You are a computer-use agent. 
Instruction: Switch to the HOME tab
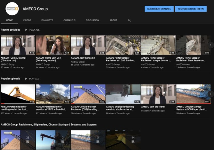click(9, 20)
